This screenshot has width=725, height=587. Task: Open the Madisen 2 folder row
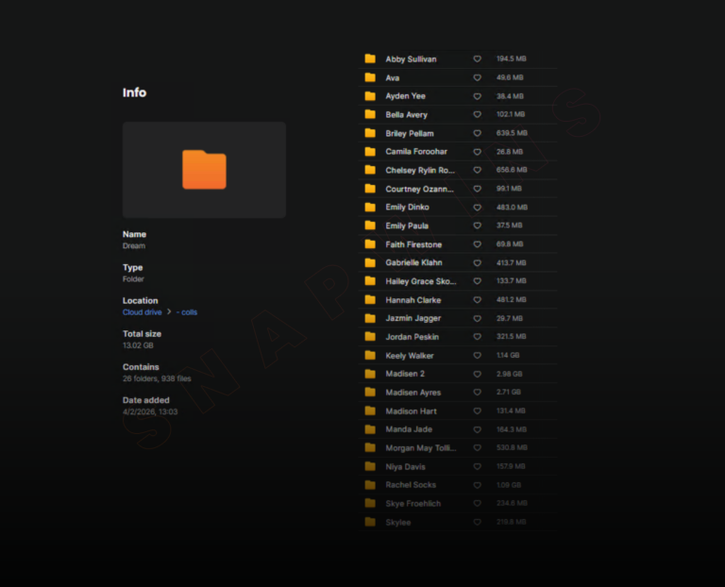(406, 374)
